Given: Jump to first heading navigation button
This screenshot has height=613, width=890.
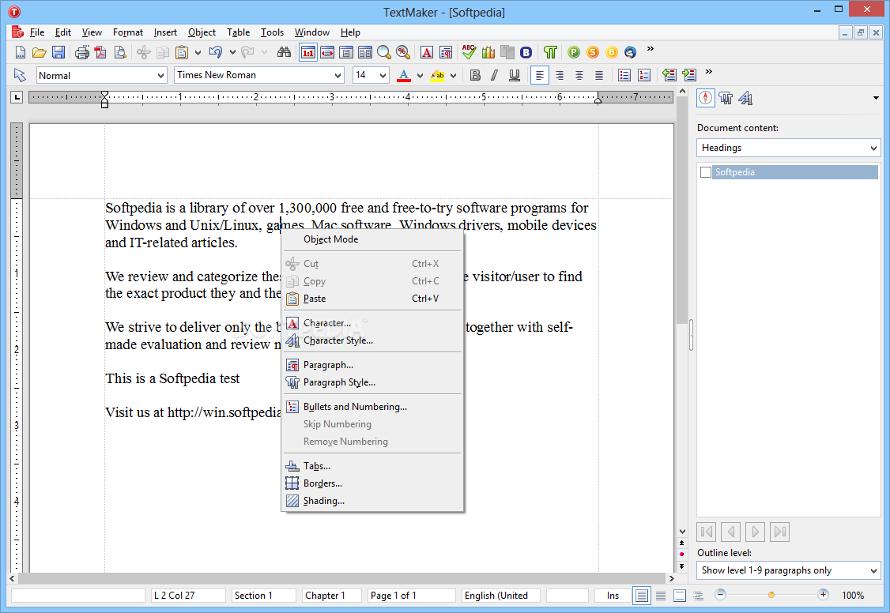Looking at the screenshot, I should tap(706, 532).
